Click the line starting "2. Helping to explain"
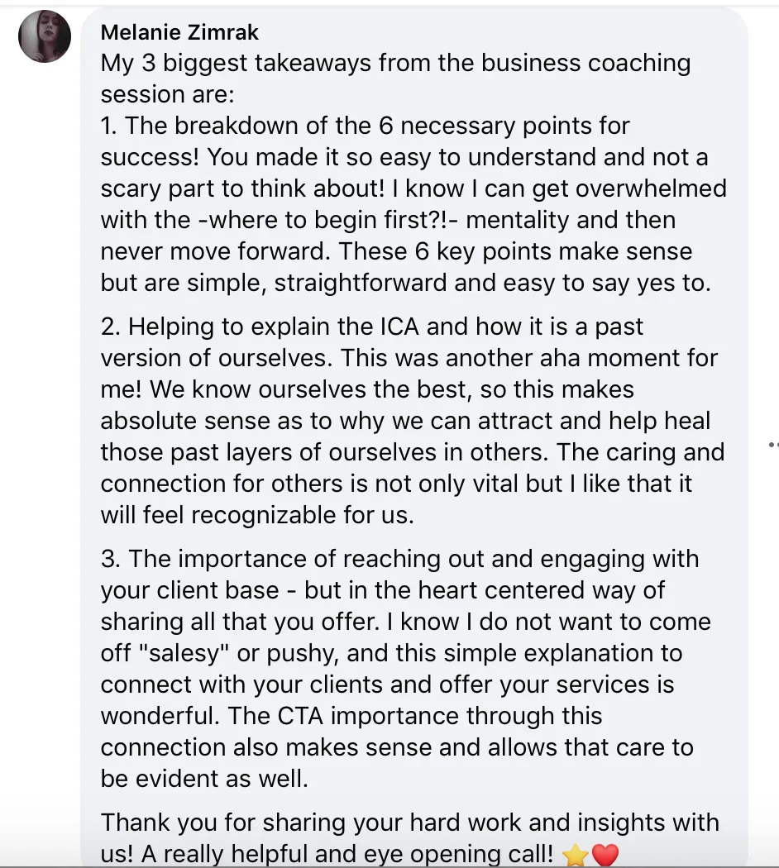The image size is (779, 868). [371, 327]
